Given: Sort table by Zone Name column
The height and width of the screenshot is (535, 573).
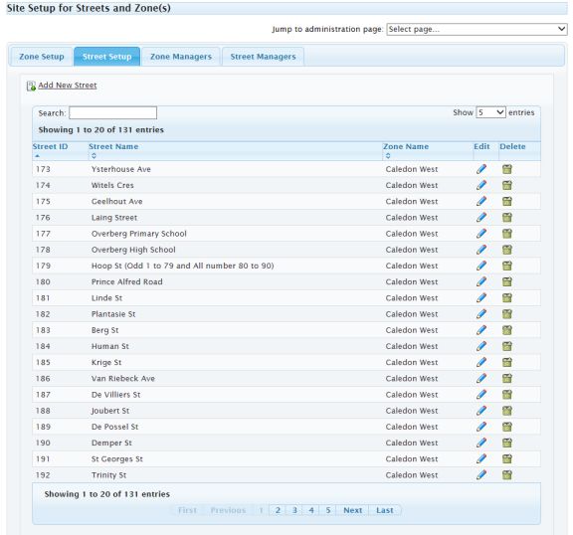Looking at the screenshot, I should pyautogui.click(x=406, y=146).
